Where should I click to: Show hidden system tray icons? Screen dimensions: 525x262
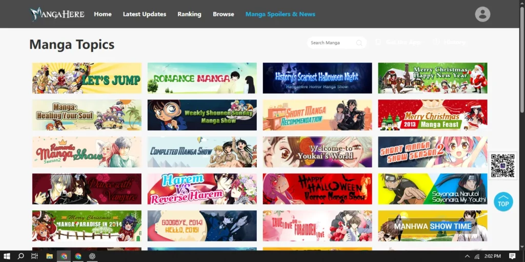point(467,256)
